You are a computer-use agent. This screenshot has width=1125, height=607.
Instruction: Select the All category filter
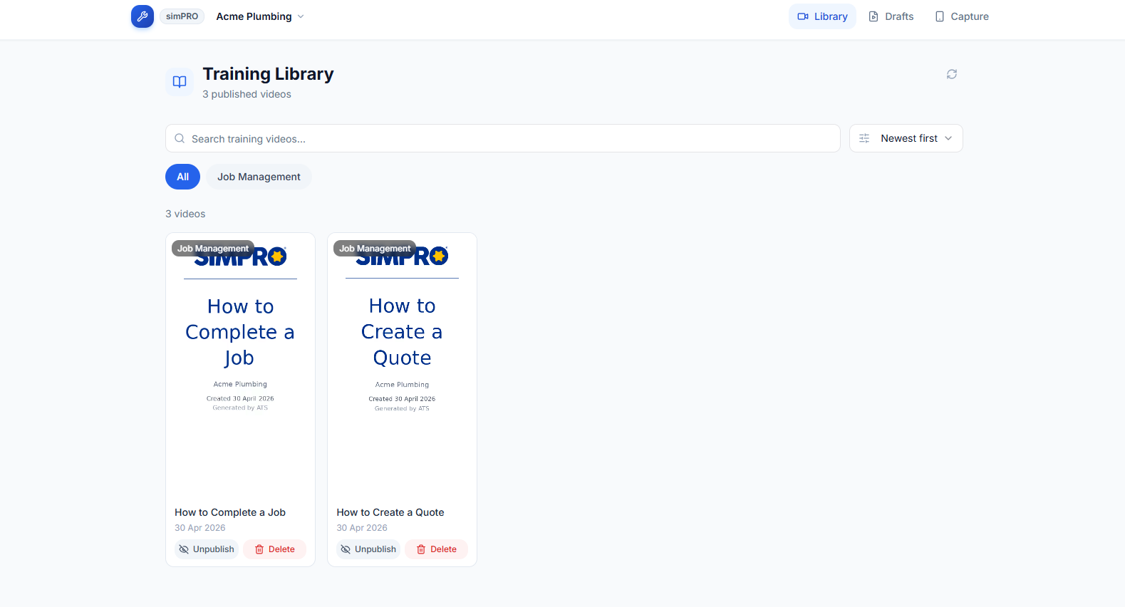(182, 177)
